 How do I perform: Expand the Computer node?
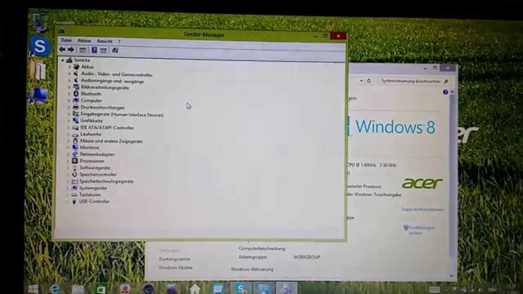click(69, 101)
